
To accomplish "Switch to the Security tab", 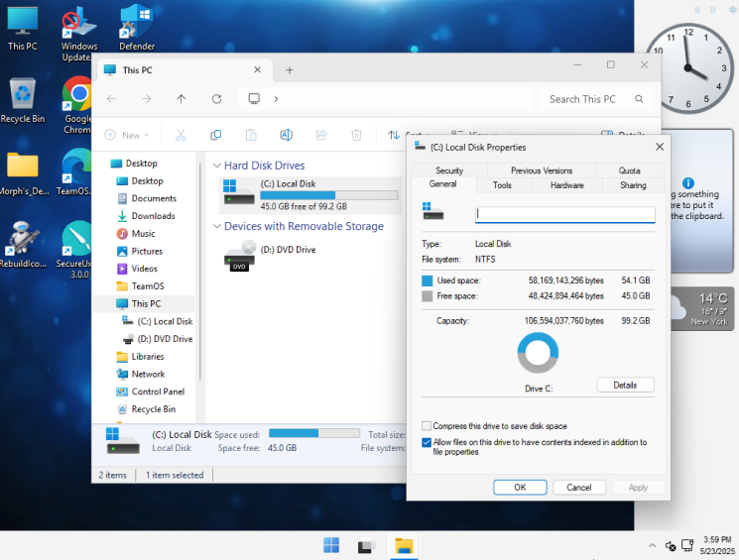I will click(449, 170).
